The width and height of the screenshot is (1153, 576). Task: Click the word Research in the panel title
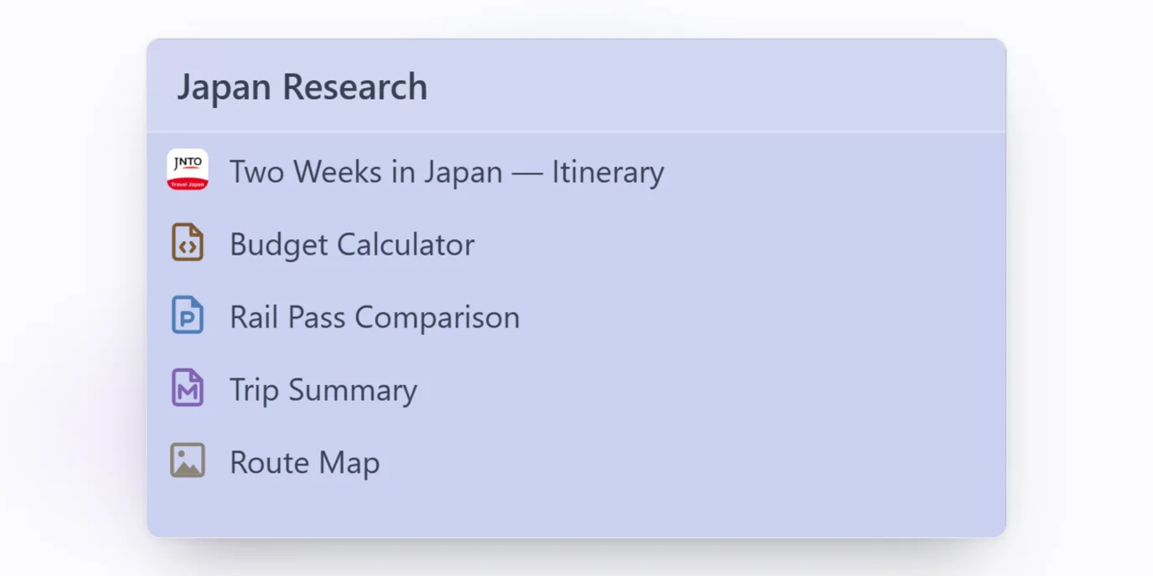tap(354, 87)
